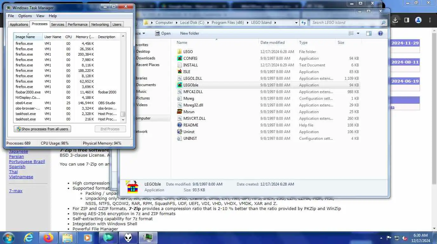Click the Explorer help question mark icon
The image size is (437, 244).
click(x=380, y=33)
